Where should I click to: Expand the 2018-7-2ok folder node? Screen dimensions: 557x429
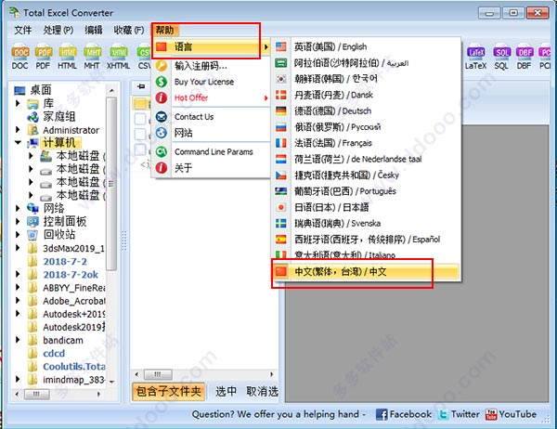pos(18,274)
